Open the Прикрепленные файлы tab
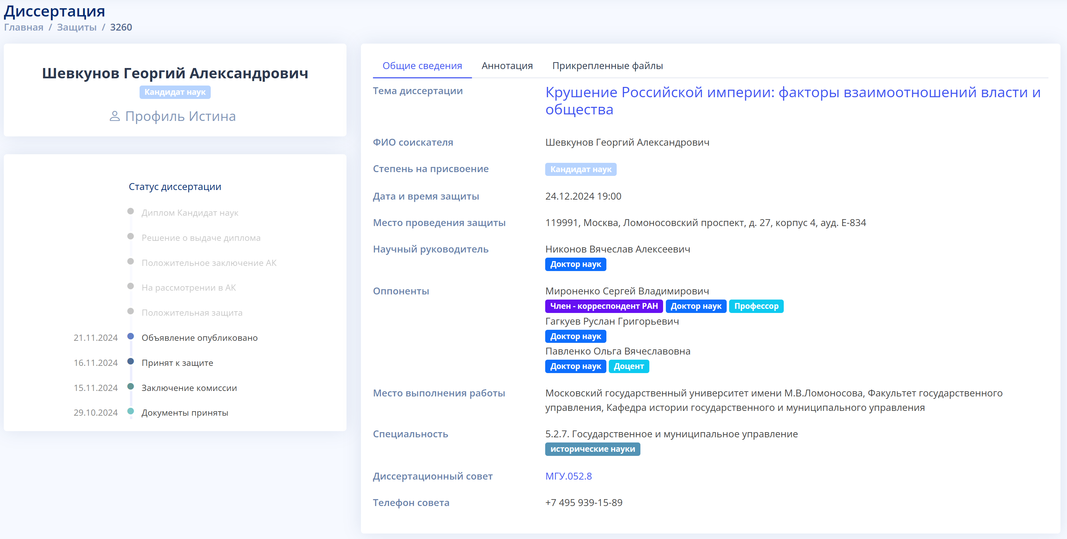 pyautogui.click(x=607, y=66)
